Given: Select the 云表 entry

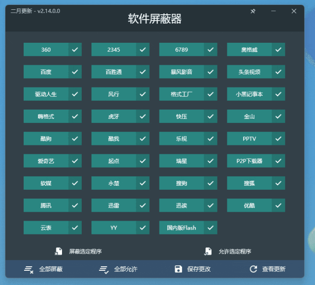Looking at the screenshot, I should pos(46,228).
